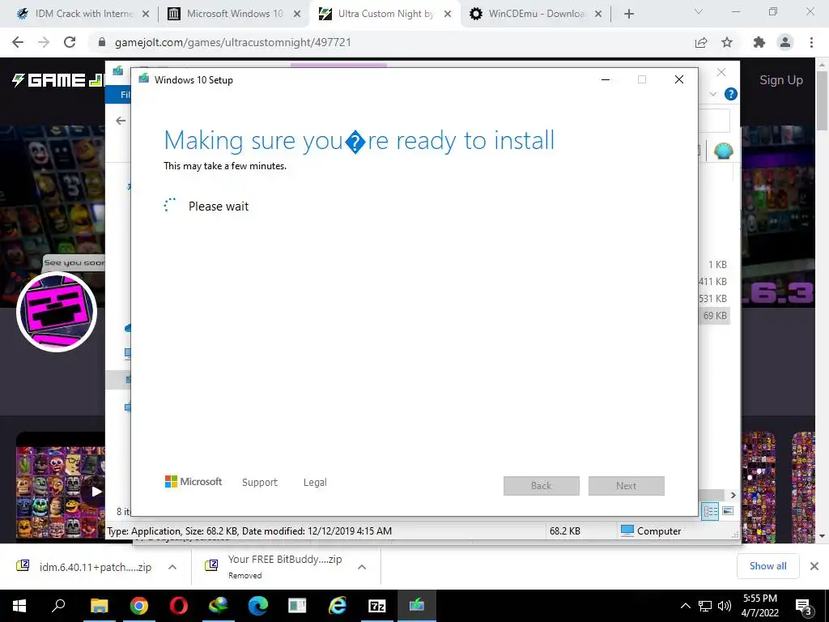Viewport: 829px width, 622px height.
Task: Open taskbar Search
Action: [58, 606]
